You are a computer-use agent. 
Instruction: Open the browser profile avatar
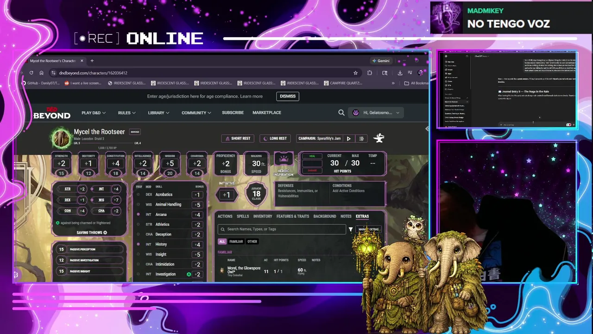point(420,73)
